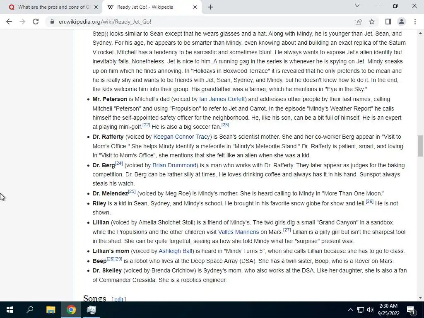Image resolution: width=424 pixels, height=318 pixels.
Task: Open the volume control tray icon
Action: (370, 310)
